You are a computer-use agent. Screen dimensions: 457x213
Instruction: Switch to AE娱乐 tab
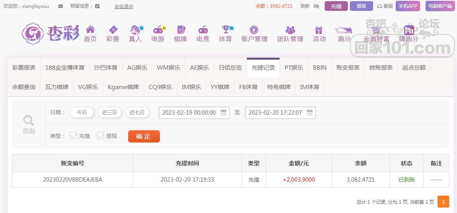(199, 68)
